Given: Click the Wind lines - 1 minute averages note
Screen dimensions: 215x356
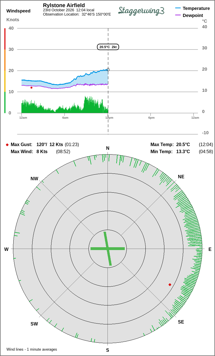Looking at the screenshot, I should point(32,349).
